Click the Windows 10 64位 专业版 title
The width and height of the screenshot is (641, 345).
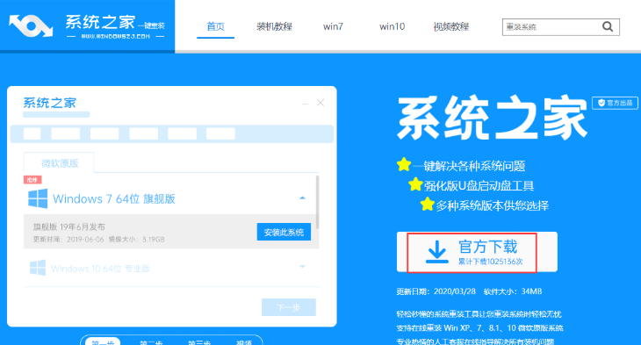pos(101,269)
